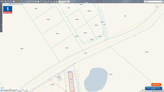Click the shopping cart icon in toolbar
This screenshot has height=92, width=164.
click(51, 1)
